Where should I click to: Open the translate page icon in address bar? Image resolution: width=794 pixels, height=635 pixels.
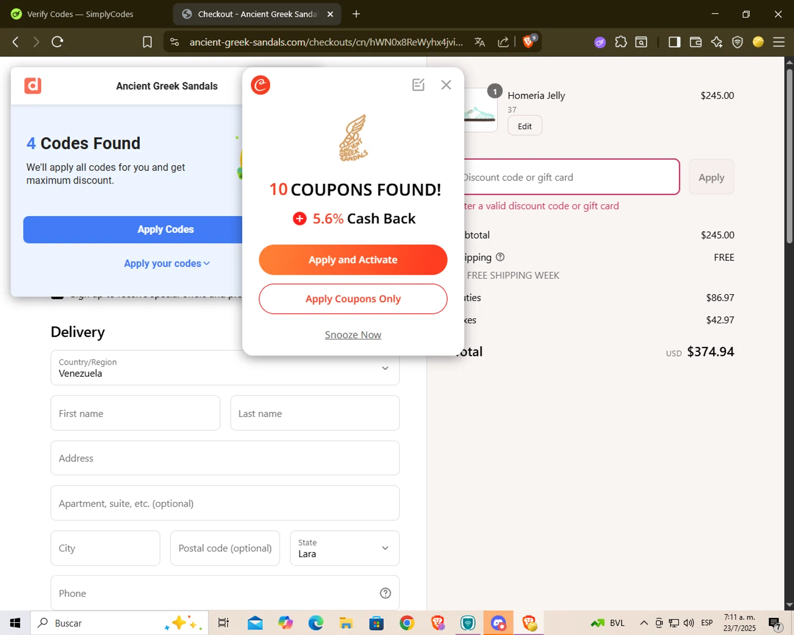(480, 42)
